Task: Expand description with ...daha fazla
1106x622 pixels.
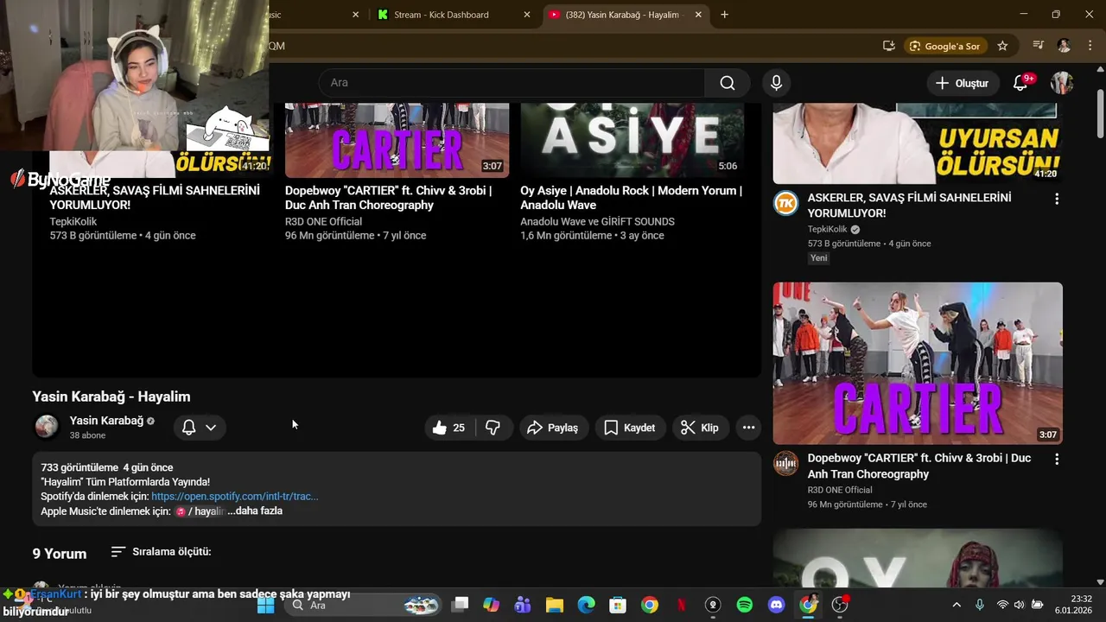Action: pos(255,511)
